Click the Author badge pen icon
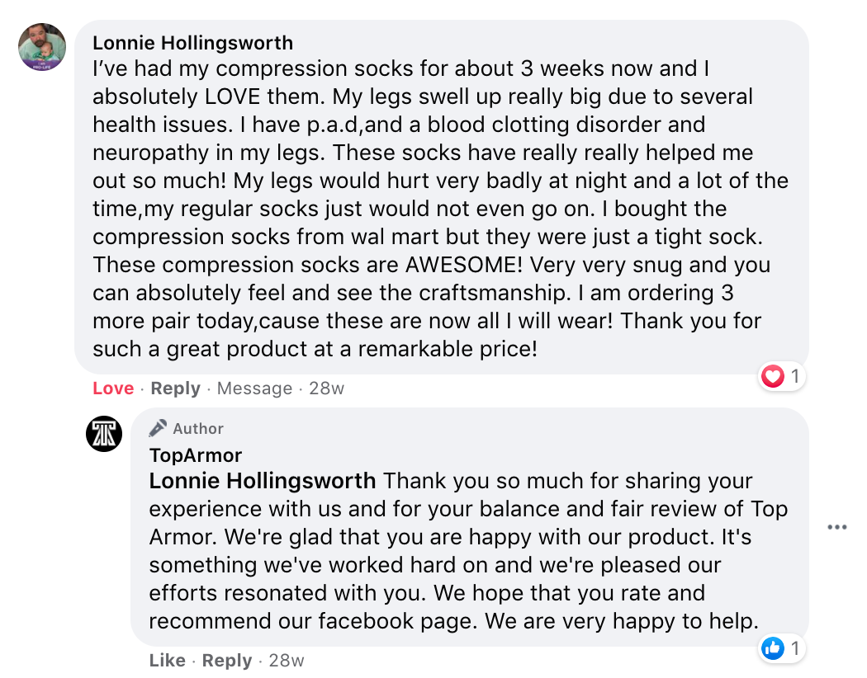The image size is (867, 678). [x=158, y=428]
